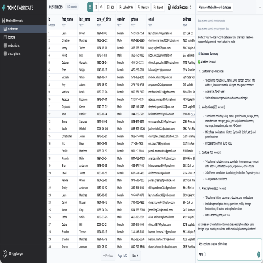
Task: Open Pharmacy Medical Records Database tab
Action: 215,7
